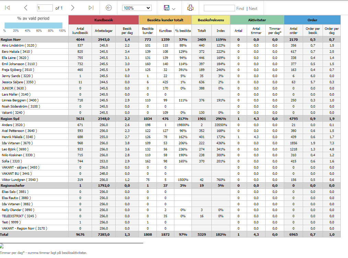The width and height of the screenshot is (348, 258).
Task: Click Lars Møller ( 3140 ) row
Action: (170, 94)
